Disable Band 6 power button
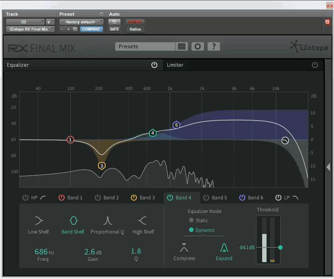 (242, 198)
